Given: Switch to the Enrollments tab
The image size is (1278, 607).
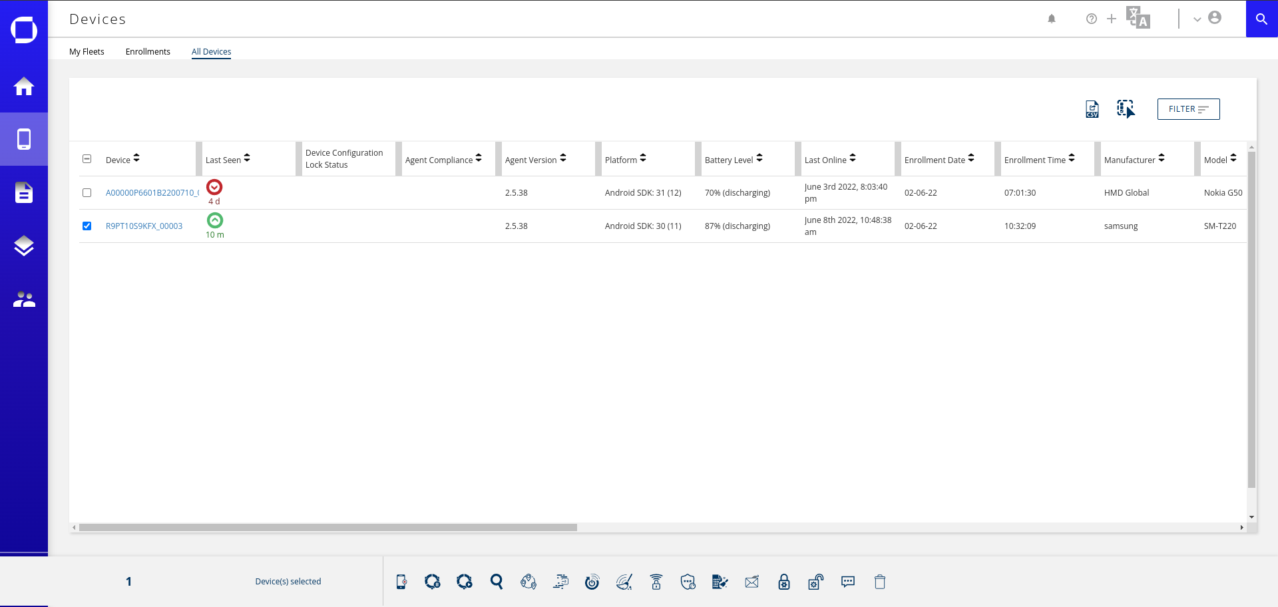Looking at the screenshot, I should (x=148, y=52).
